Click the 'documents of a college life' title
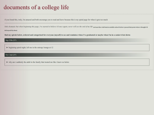This screenshot has height=115, width=154. point(36,7)
